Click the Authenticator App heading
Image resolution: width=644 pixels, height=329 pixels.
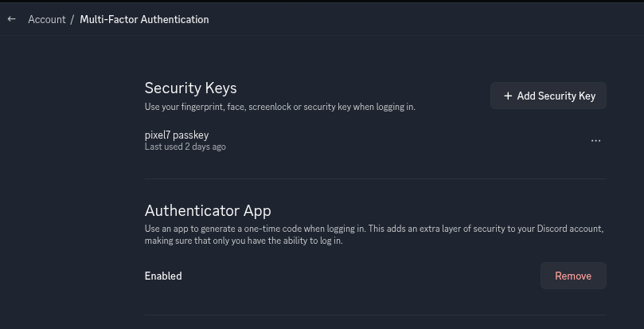[x=208, y=210]
